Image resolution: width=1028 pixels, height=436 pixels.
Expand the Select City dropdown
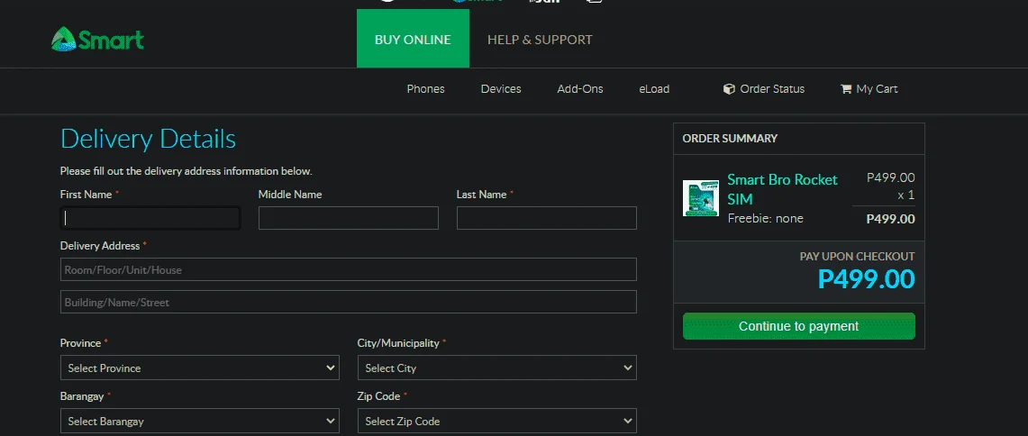point(497,368)
